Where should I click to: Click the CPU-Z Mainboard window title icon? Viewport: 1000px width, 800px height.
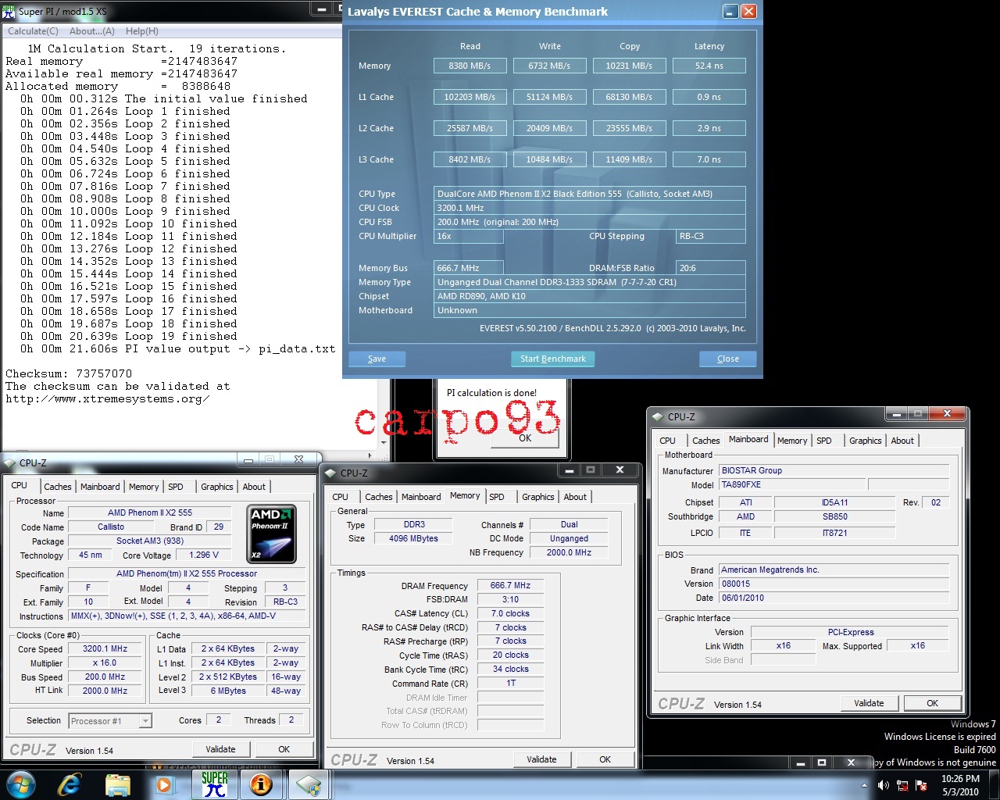click(x=658, y=417)
